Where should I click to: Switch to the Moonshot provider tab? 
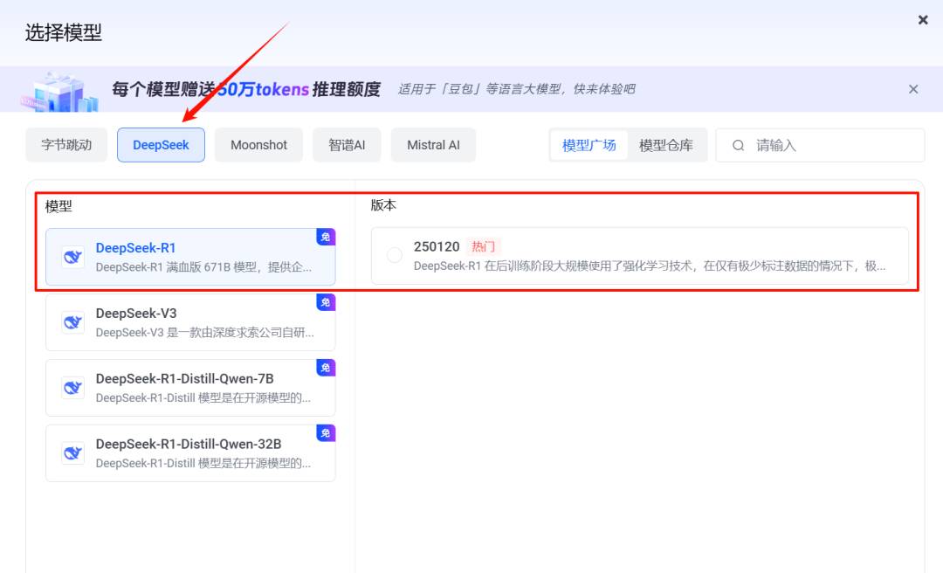258,145
